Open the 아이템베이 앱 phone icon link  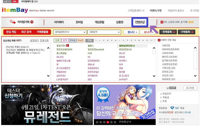coord(36,1)
